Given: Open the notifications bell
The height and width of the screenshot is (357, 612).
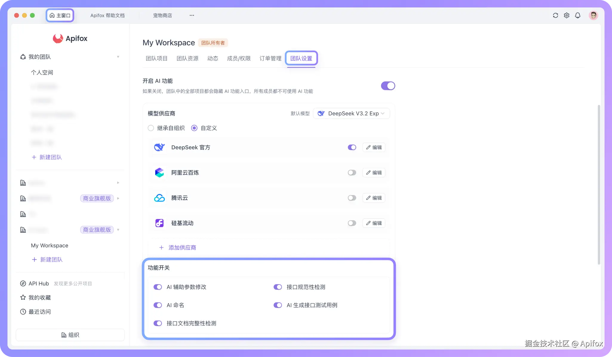Looking at the screenshot, I should pyautogui.click(x=578, y=16).
